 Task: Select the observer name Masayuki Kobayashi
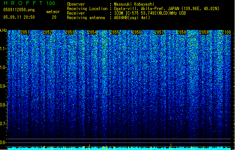point(134,4)
